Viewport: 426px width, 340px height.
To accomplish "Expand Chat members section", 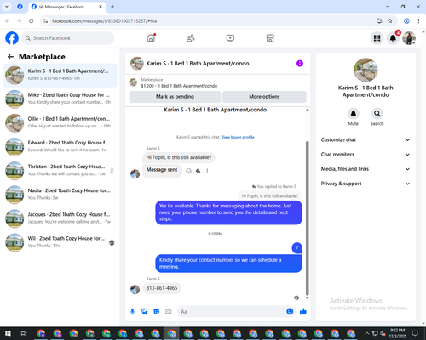I will (x=366, y=155).
